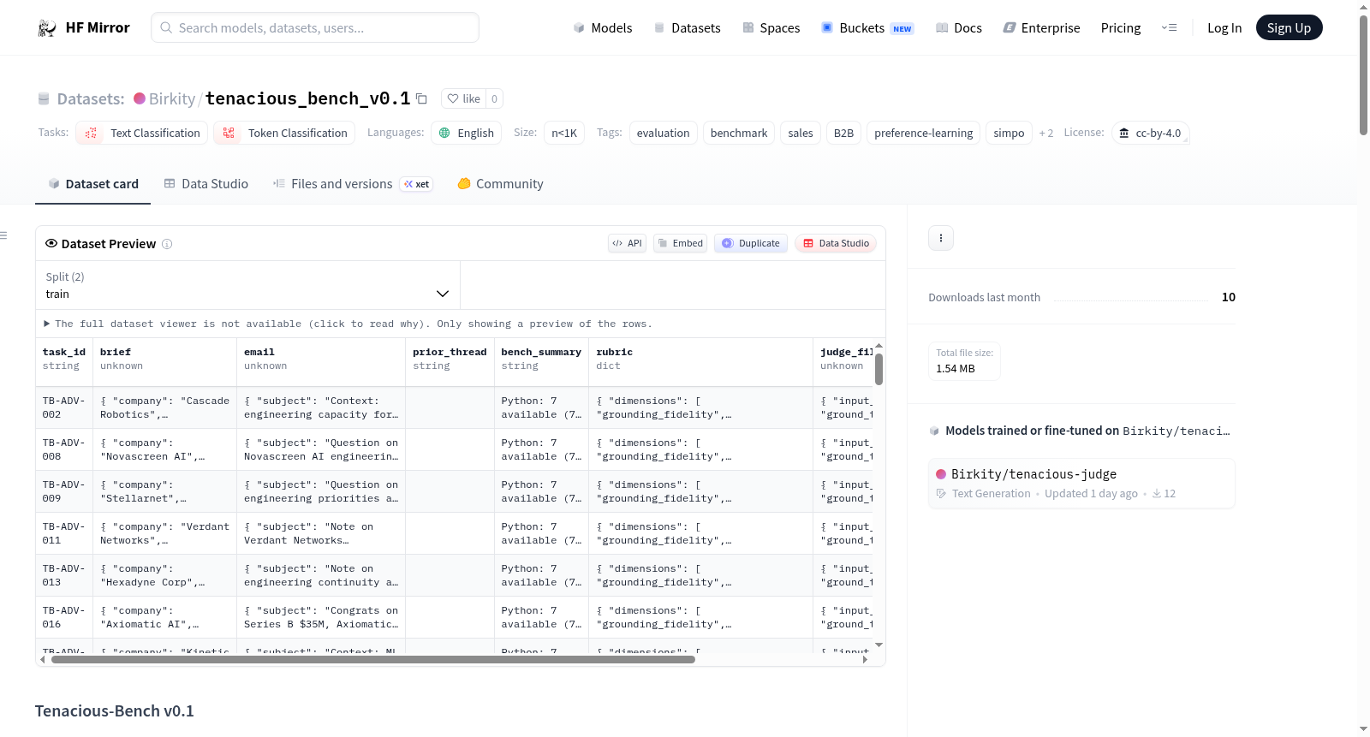The height and width of the screenshot is (737, 1370).
Task: Click the HF Mirror logo icon
Action: [x=47, y=28]
